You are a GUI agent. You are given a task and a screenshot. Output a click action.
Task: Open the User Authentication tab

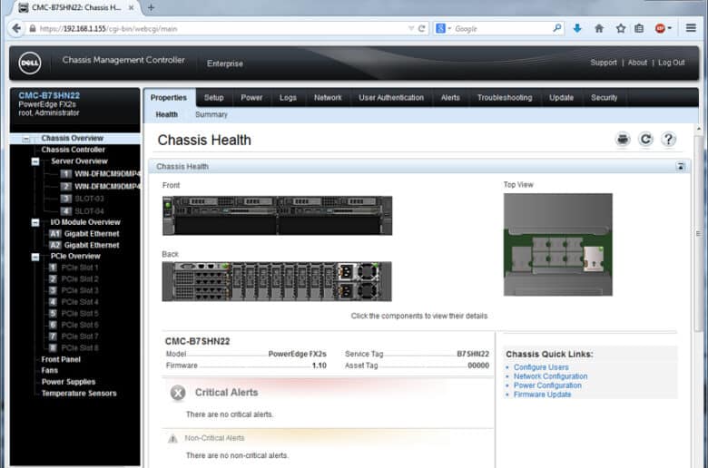pos(391,97)
